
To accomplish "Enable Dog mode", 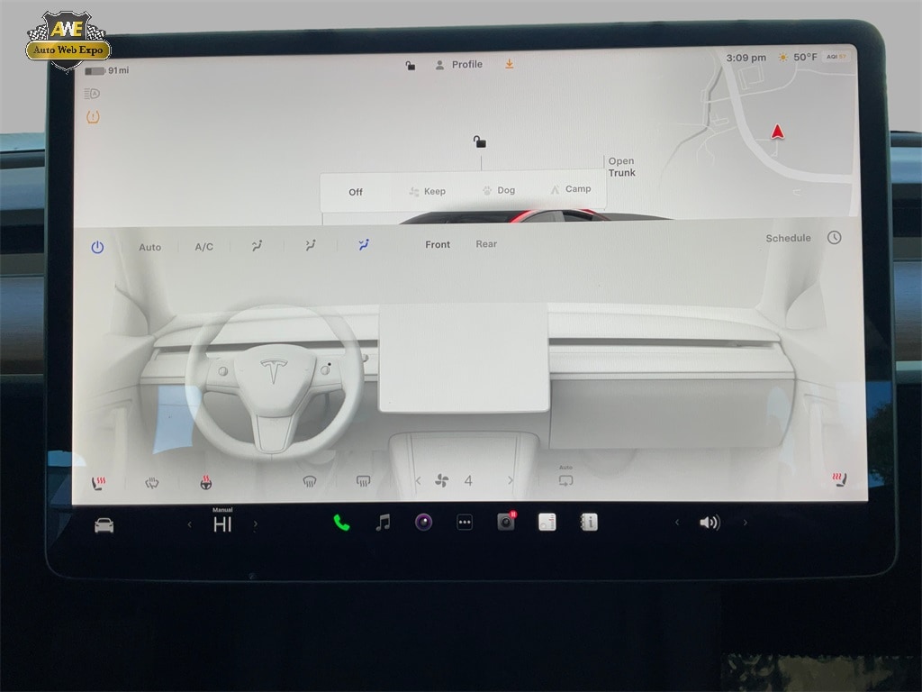I will (499, 191).
